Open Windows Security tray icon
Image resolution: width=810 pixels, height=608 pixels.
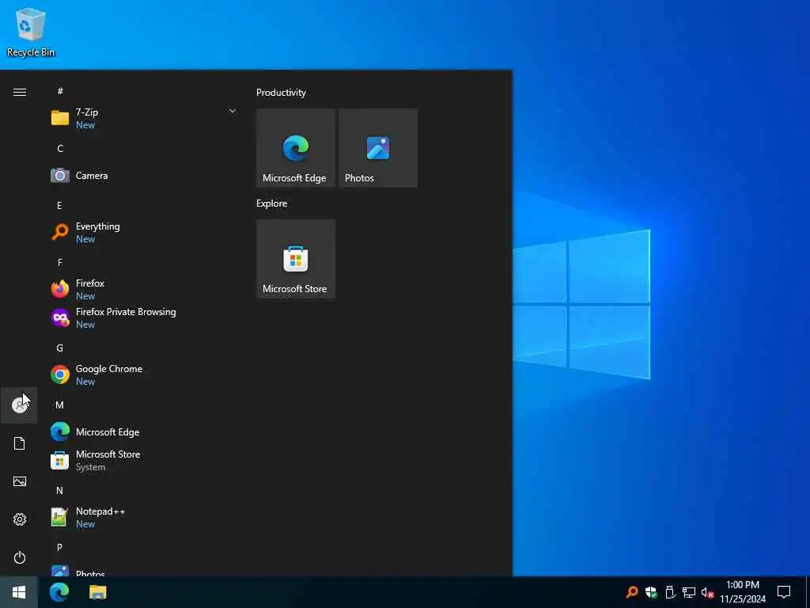[x=651, y=592]
